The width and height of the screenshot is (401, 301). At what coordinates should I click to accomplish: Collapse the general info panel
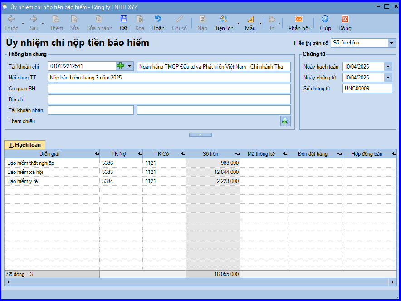pyautogui.click(x=200, y=135)
